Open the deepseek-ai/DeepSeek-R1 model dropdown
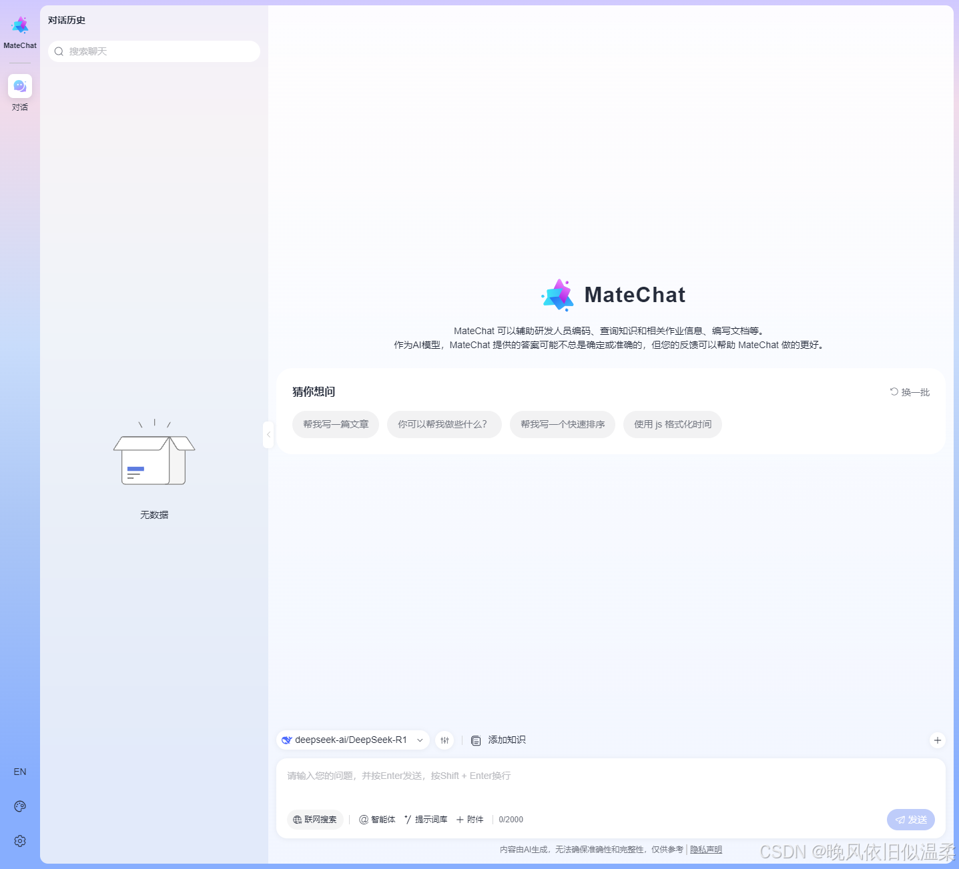The width and height of the screenshot is (959, 869). pos(353,740)
